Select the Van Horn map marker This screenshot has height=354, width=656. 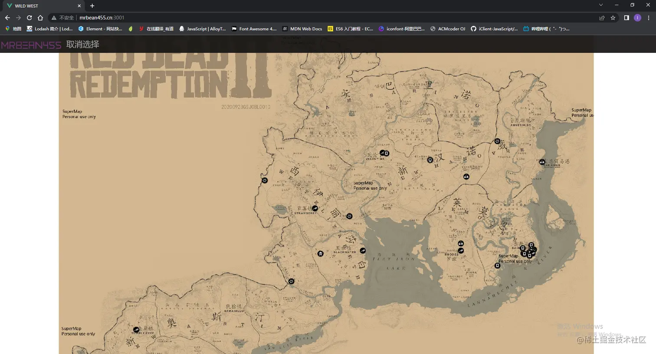tap(542, 162)
